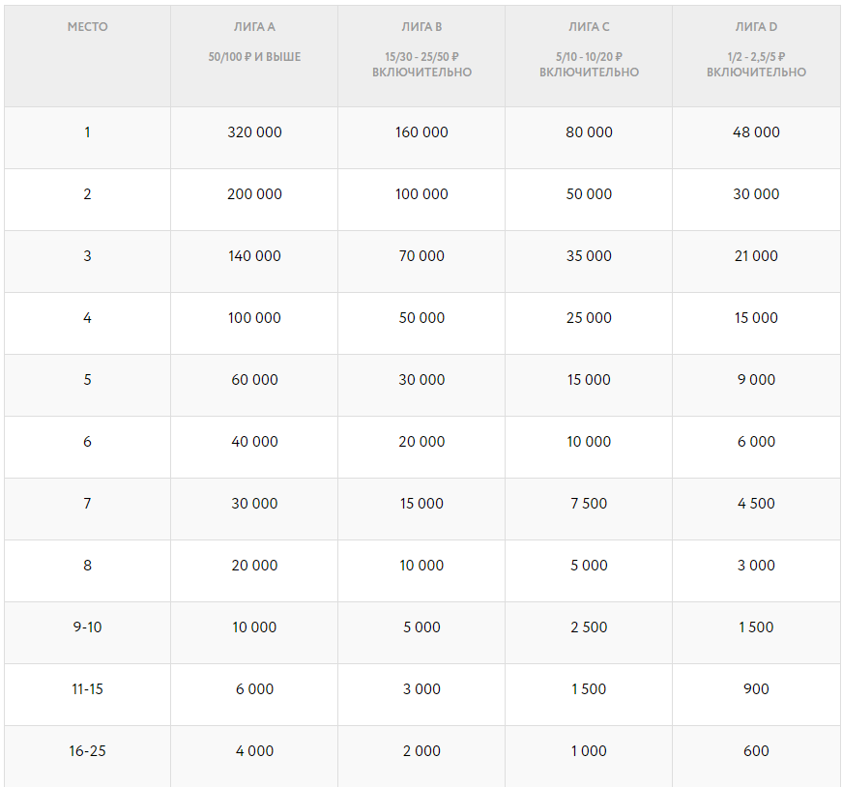The image size is (842, 787).
Task: Select the 900 prize cell
Action: coord(756,689)
